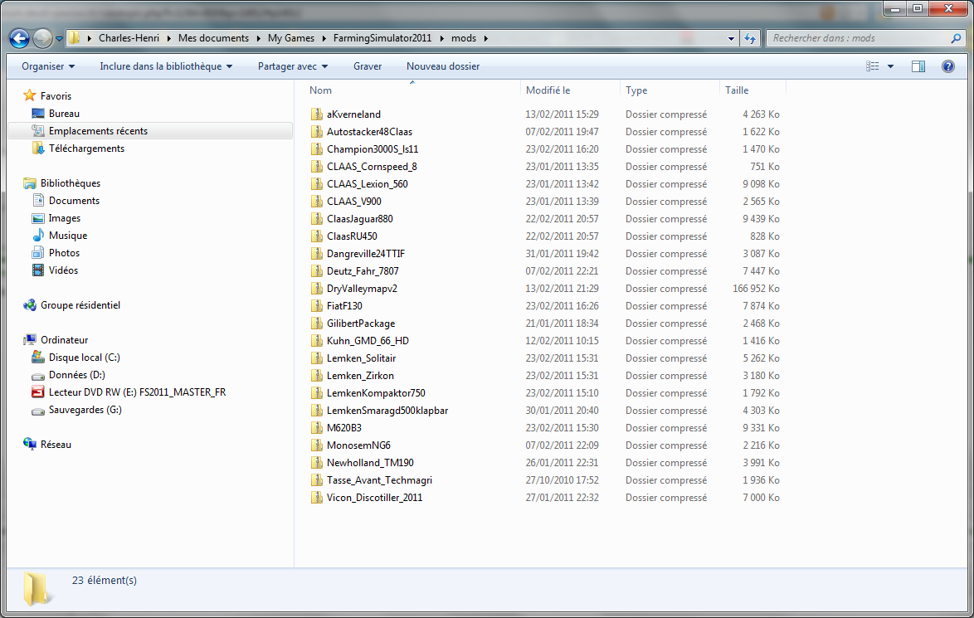Select the Ordinateur icon in sidebar
The width and height of the screenshot is (974, 618).
(x=29, y=340)
